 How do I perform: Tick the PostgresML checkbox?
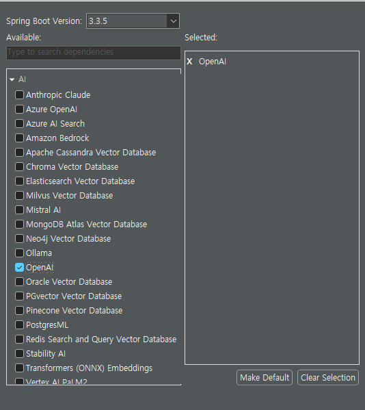(x=19, y=325)
